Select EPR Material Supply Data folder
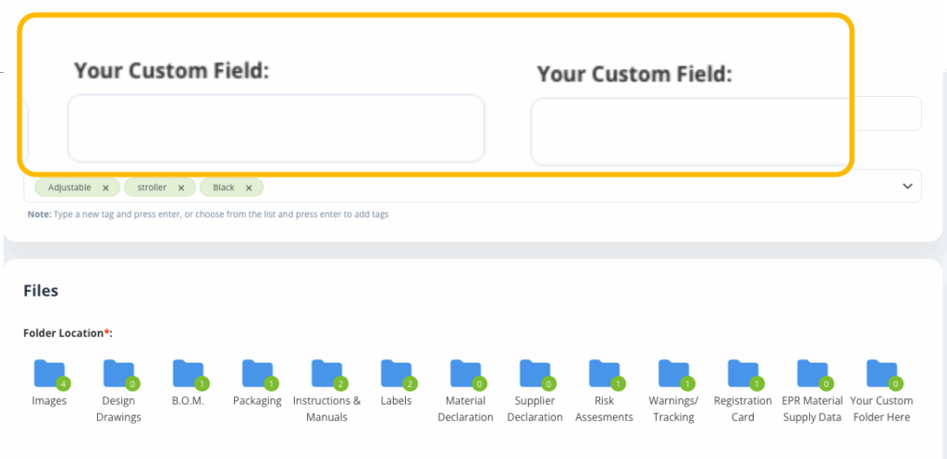 coord(813,374)
